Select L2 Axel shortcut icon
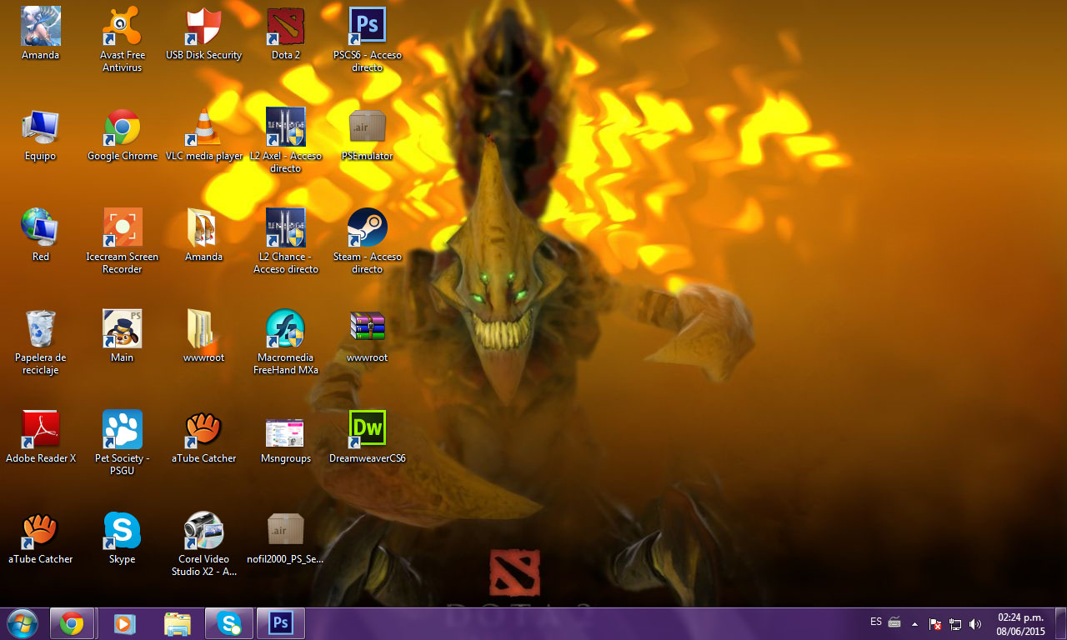 (x=285, y=128)
